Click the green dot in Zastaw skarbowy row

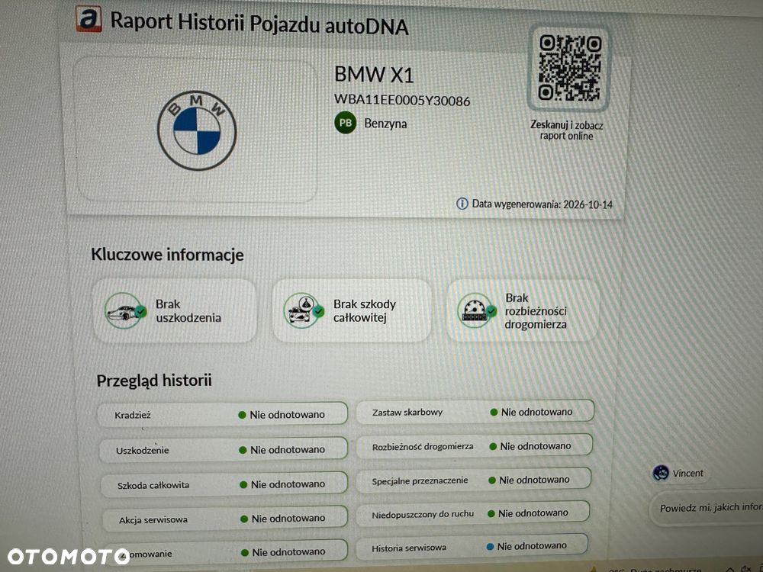494,412
